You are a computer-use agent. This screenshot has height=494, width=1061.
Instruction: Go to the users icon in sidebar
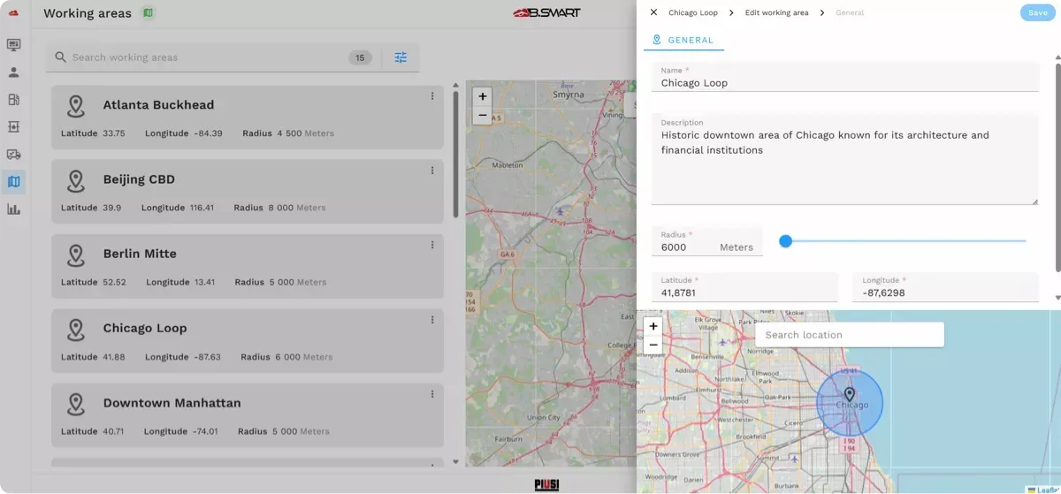tap(13, 72)
